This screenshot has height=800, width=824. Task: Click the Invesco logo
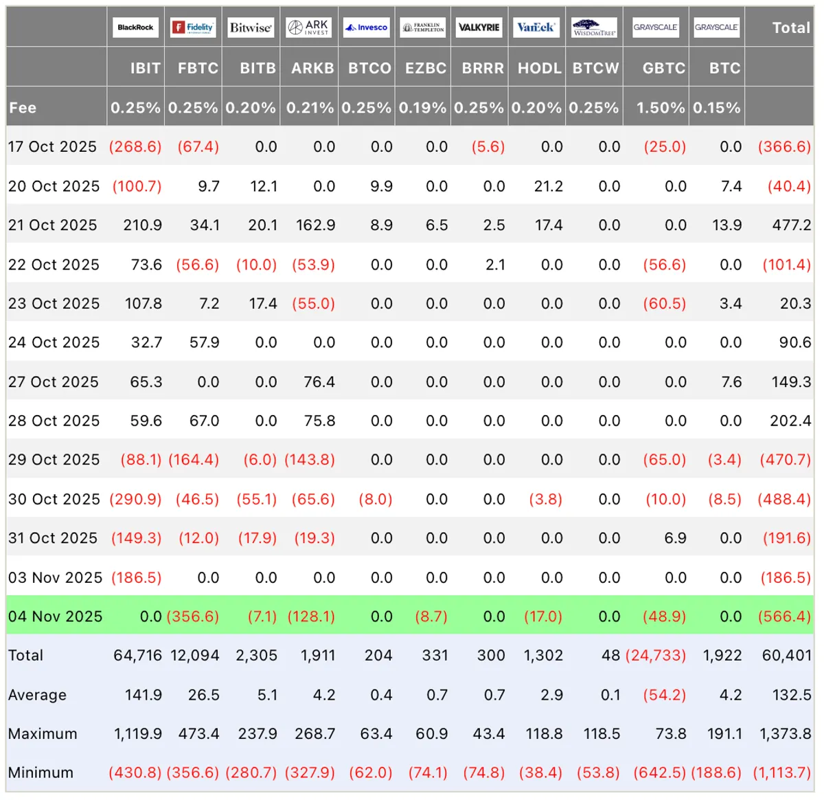pos(367,27)
